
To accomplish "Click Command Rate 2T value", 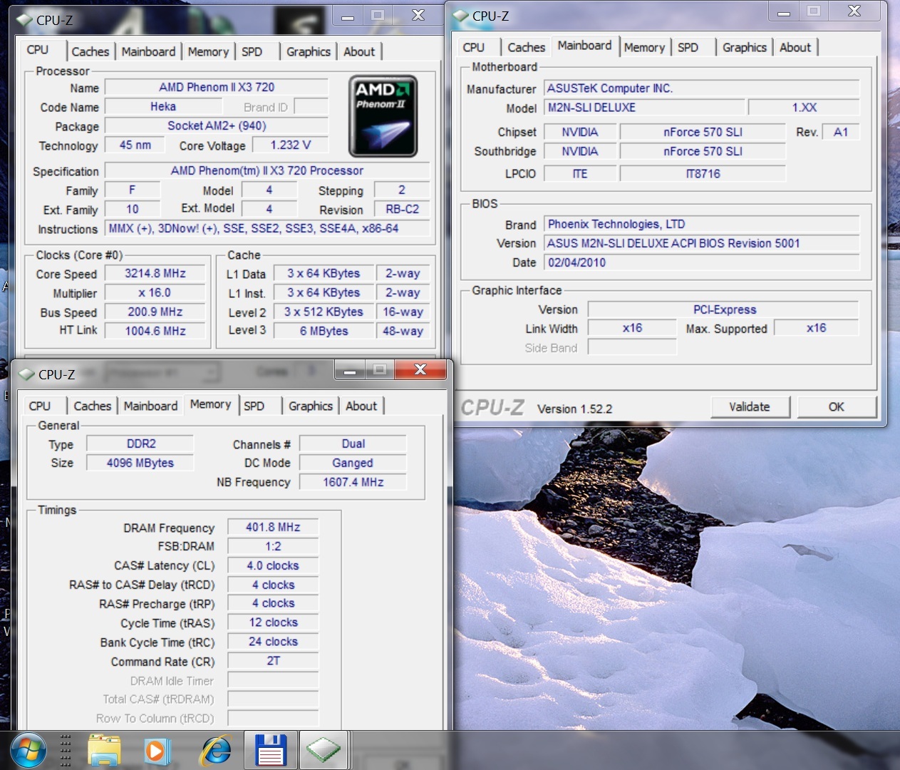I will click(273, 661).
